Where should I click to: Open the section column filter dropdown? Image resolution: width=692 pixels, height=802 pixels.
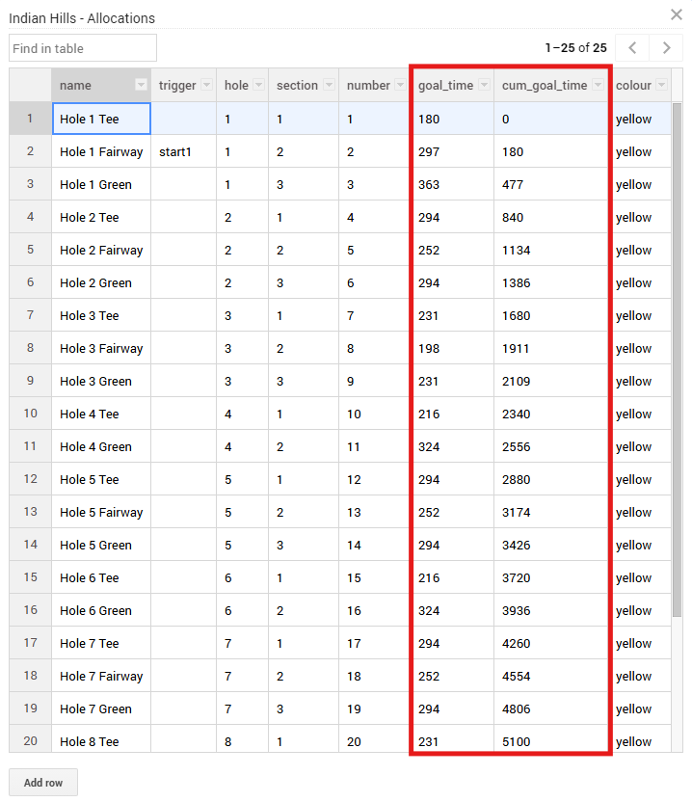point(329,85)
